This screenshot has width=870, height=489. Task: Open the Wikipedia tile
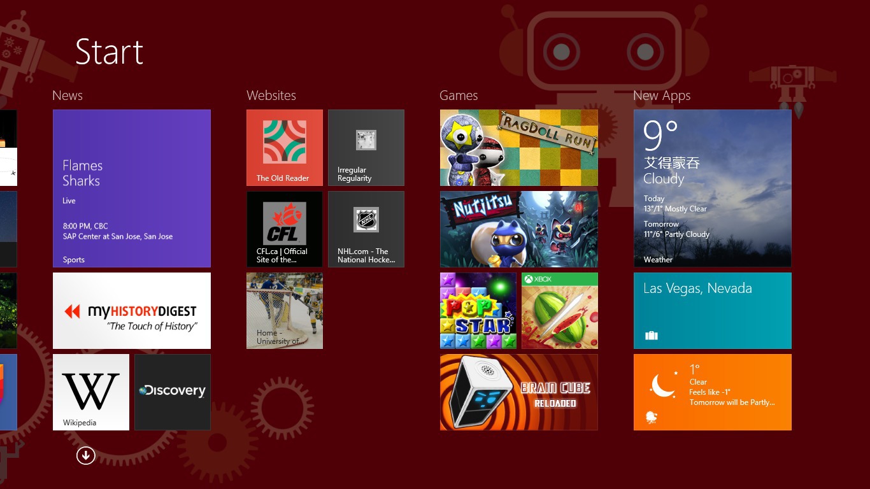91,392
